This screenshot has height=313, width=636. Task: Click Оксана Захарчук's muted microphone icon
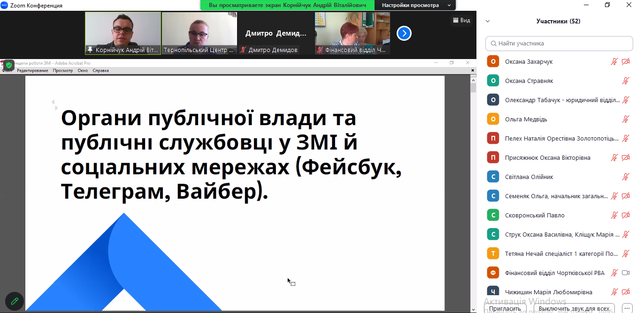pyautogui.click(x=614, y=61)
